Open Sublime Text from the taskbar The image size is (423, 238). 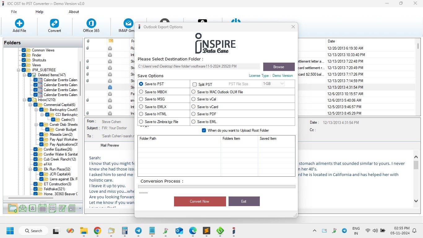click(207, 231)
